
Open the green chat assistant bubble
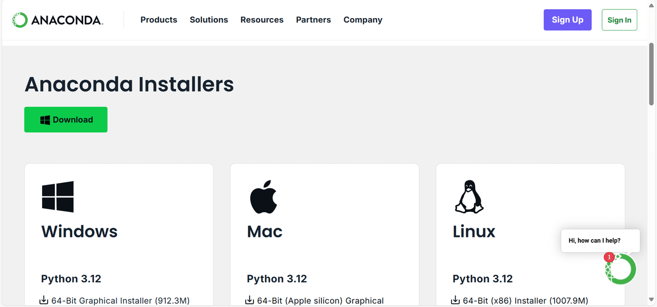pos(621,269)
